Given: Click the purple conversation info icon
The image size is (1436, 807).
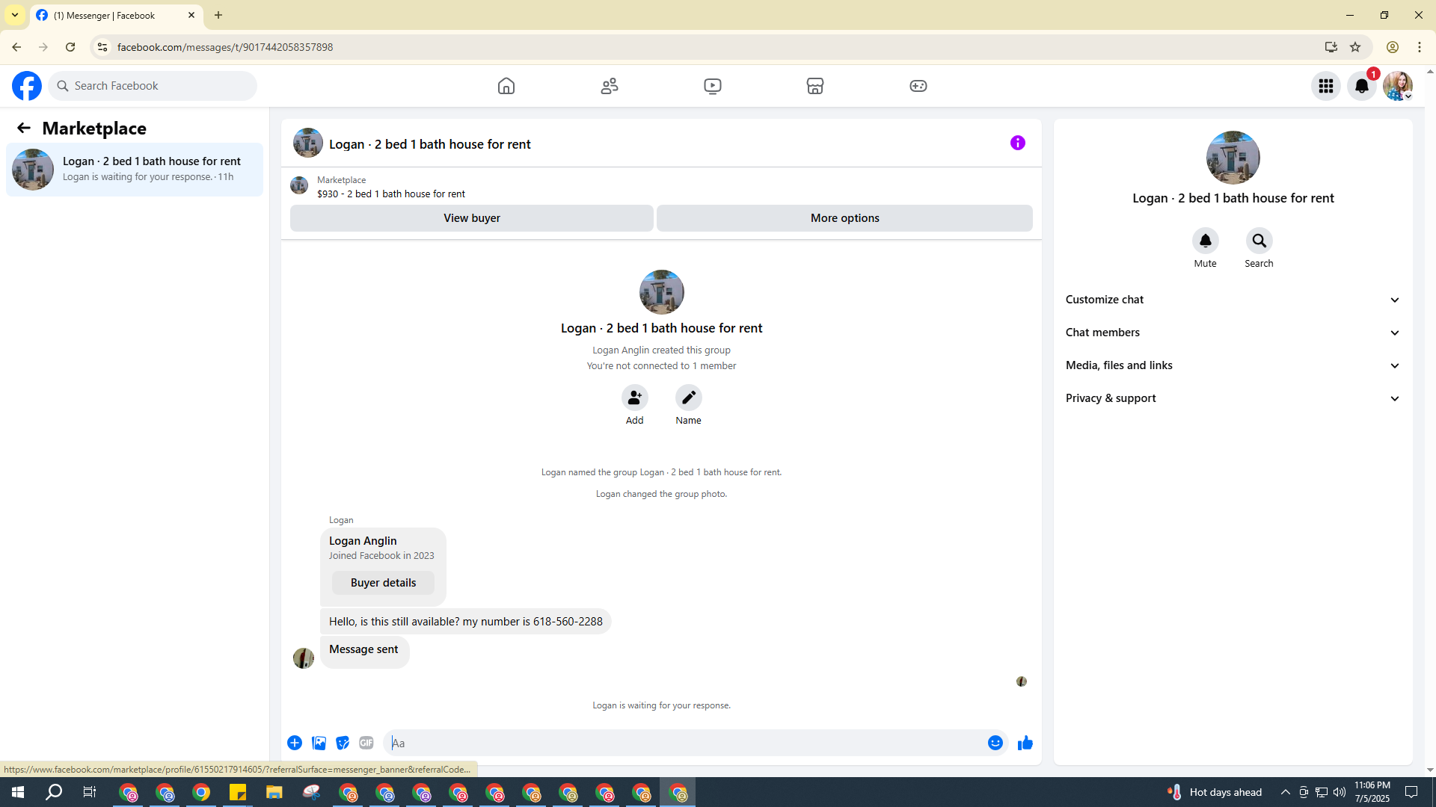Looking at the screenshot, I should click(x=1017, y=143).
